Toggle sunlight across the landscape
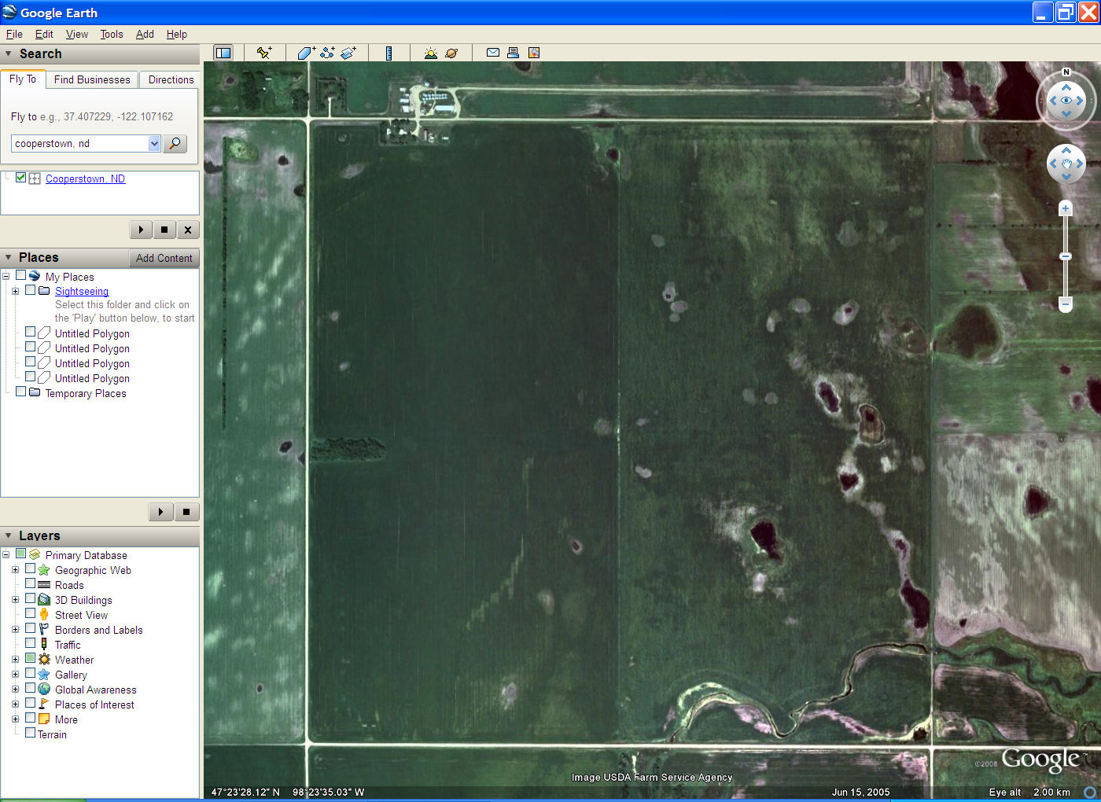The height and width of the screenshot is (802, 1101). (430, 53)
